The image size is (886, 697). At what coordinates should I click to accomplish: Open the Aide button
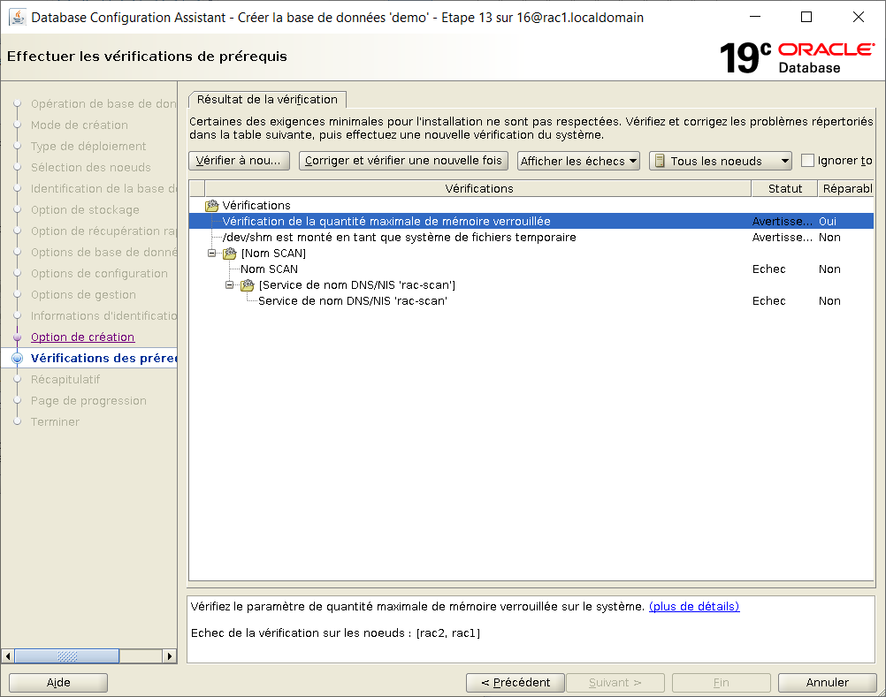point(58,682)
